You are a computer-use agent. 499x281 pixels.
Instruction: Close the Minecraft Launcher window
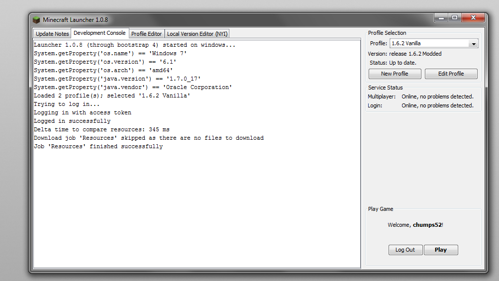(473, 18)
